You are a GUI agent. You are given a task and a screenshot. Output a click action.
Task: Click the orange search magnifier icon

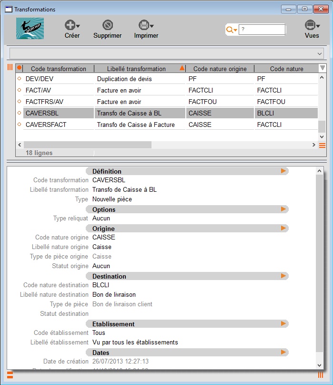point(230,30)
